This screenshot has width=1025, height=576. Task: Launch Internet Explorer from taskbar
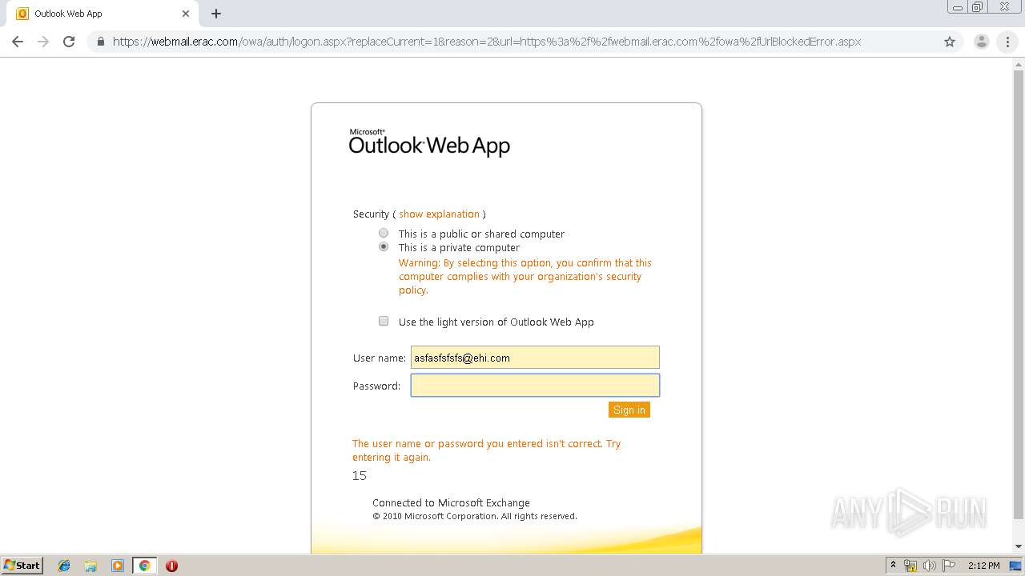64,566
